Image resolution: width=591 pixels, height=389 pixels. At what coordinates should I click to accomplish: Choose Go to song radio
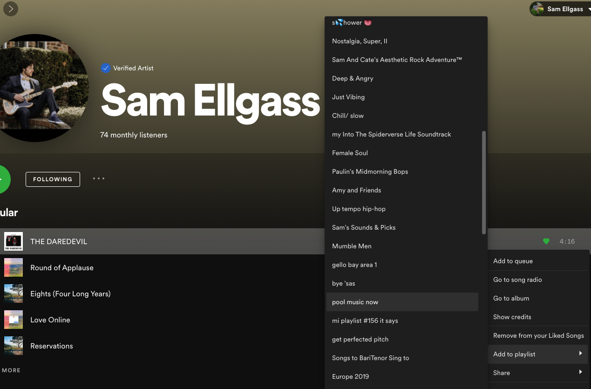538,280
